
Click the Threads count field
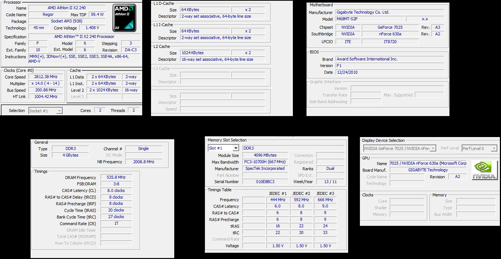(x=133, y=110)
